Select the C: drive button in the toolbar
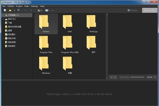159x106 pixels. point(40,10)
